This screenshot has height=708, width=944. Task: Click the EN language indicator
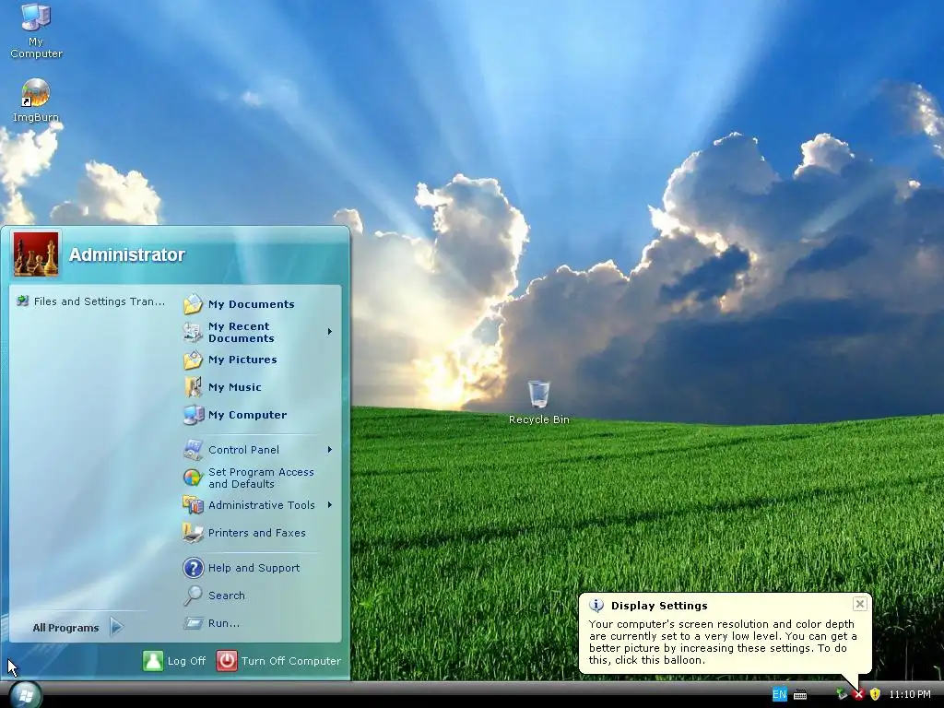coord(779,694)
